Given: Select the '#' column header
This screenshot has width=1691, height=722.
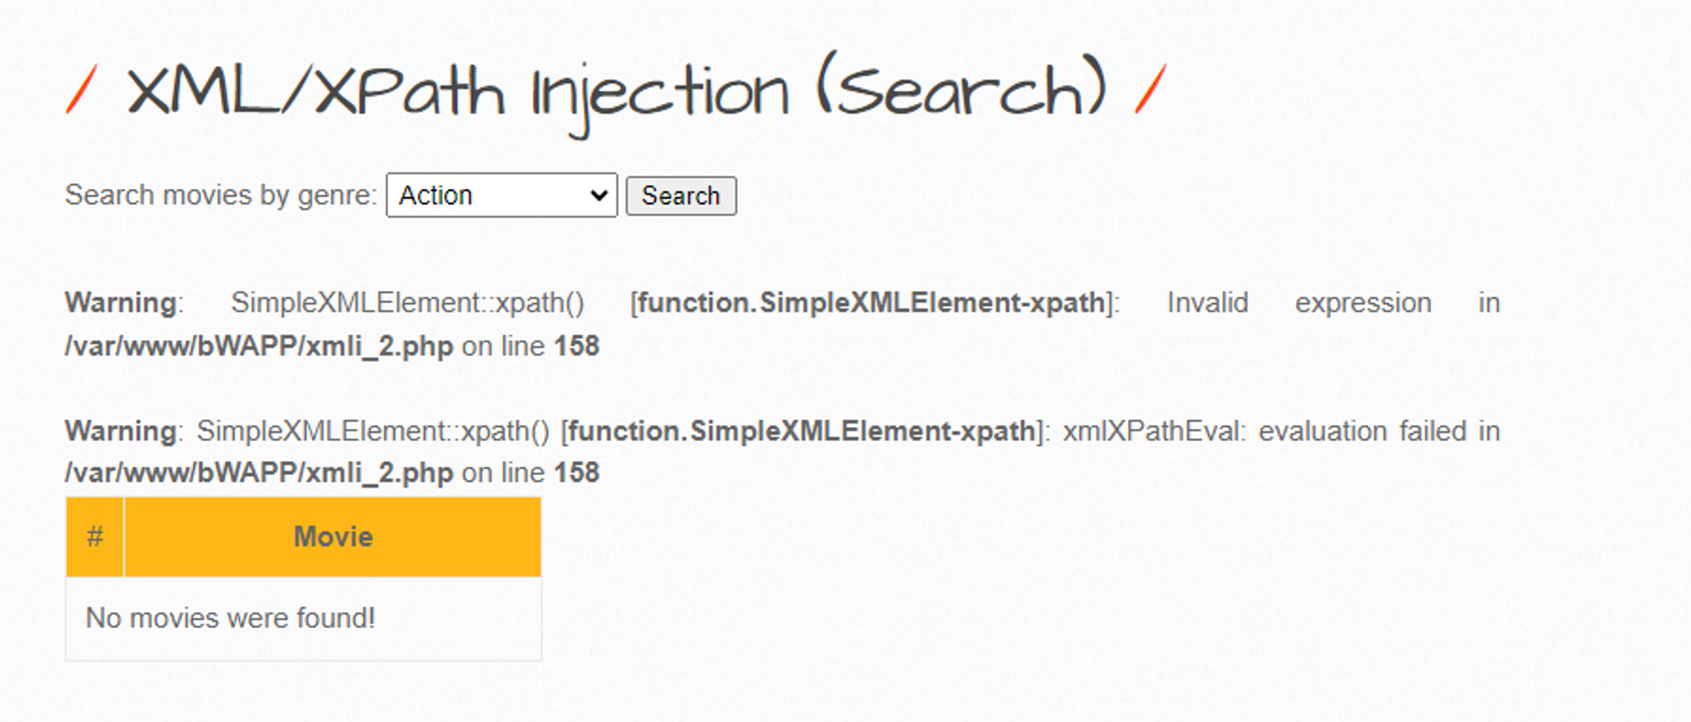Looking at the screenshot, I should pos(95,537).
